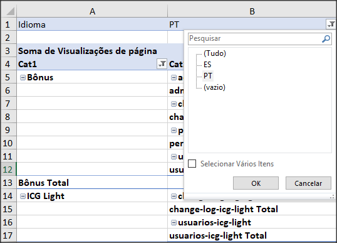Collapse the subgroup in row 7
337x243 pixels.
click(x=174, y=104)
